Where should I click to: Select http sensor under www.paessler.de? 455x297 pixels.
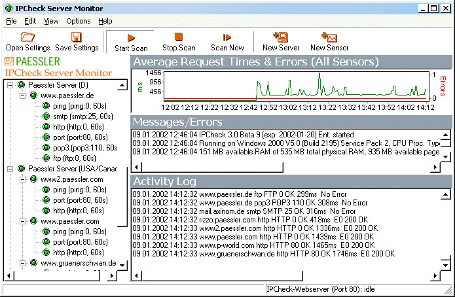(x=79, y=127)
